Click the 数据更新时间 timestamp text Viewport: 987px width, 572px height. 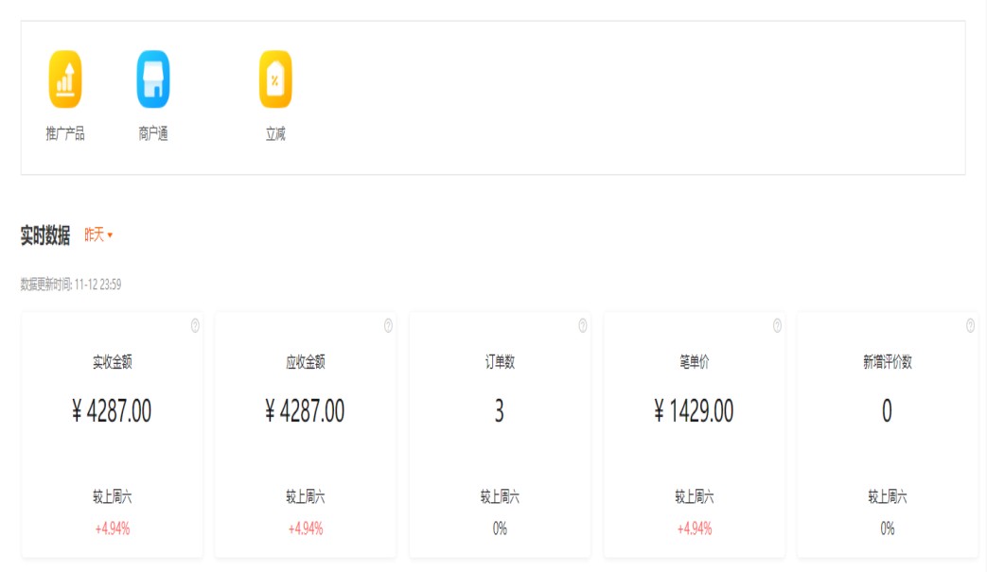pyautogui.click(x=71, y=285)
